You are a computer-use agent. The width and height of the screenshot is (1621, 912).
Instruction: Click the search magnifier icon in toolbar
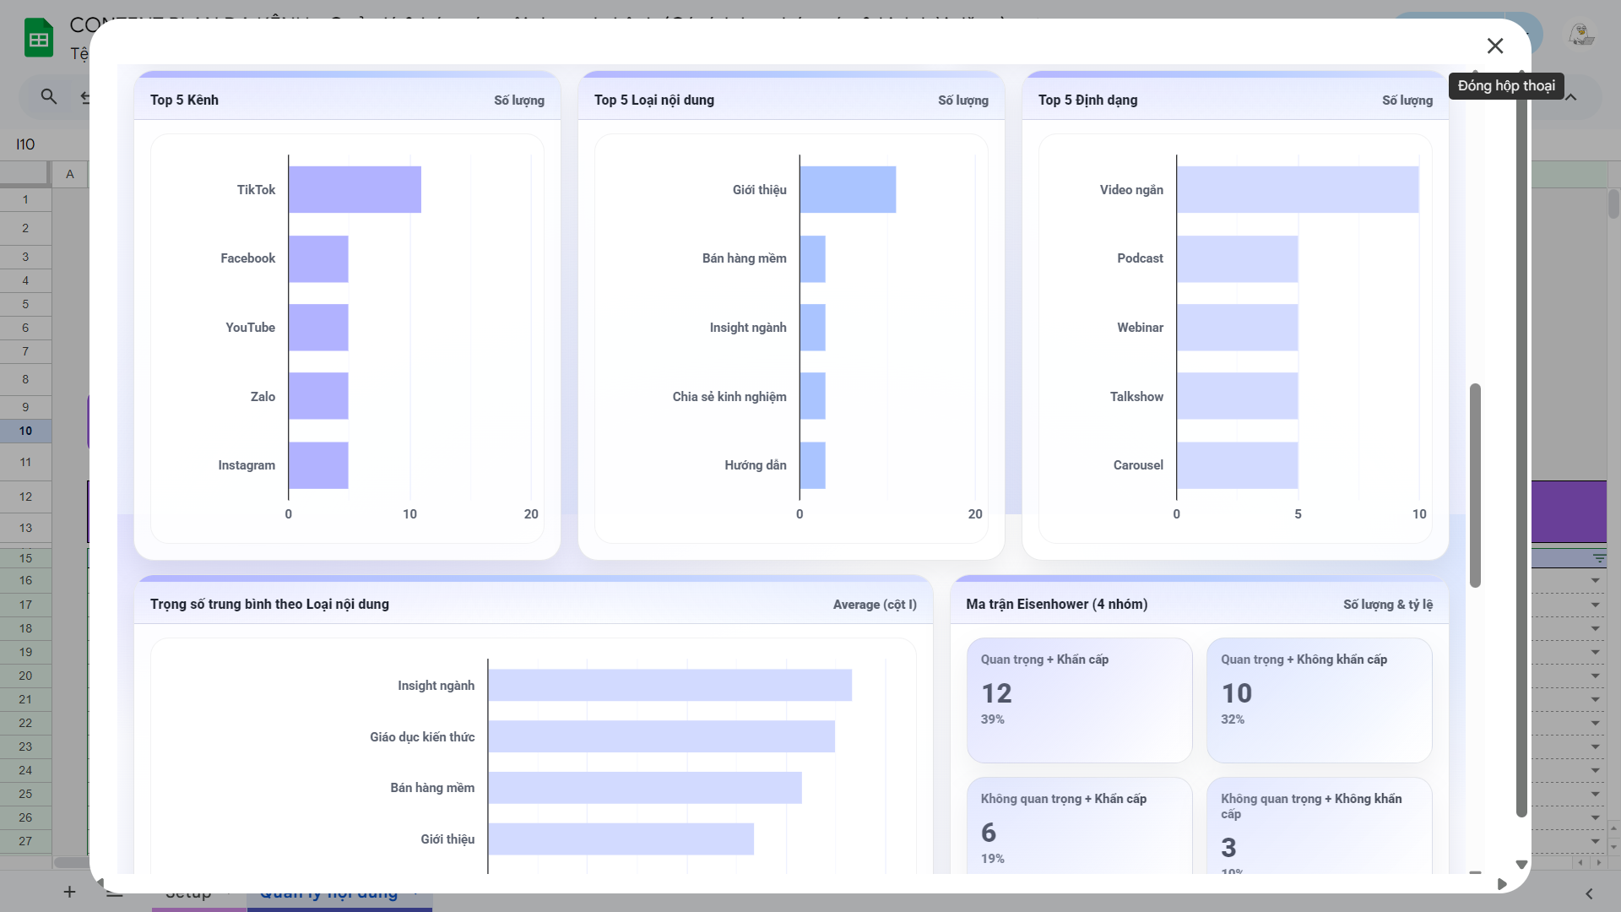click(x=49, y=97)
